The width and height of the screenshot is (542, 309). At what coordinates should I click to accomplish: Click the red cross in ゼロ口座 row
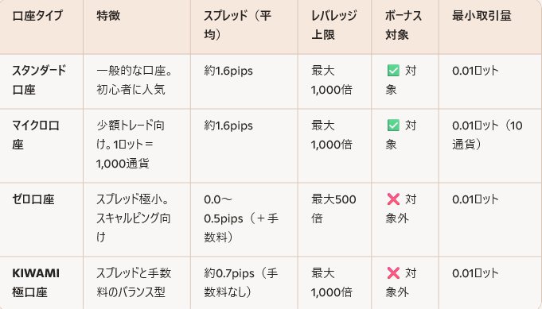393,199
